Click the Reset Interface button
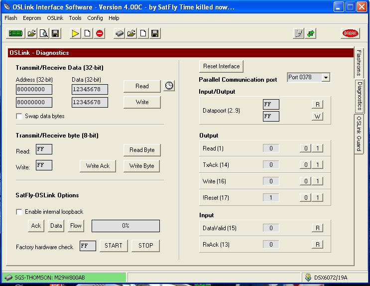Viewport: 370px width, 286px height. [x=222, y=66]
